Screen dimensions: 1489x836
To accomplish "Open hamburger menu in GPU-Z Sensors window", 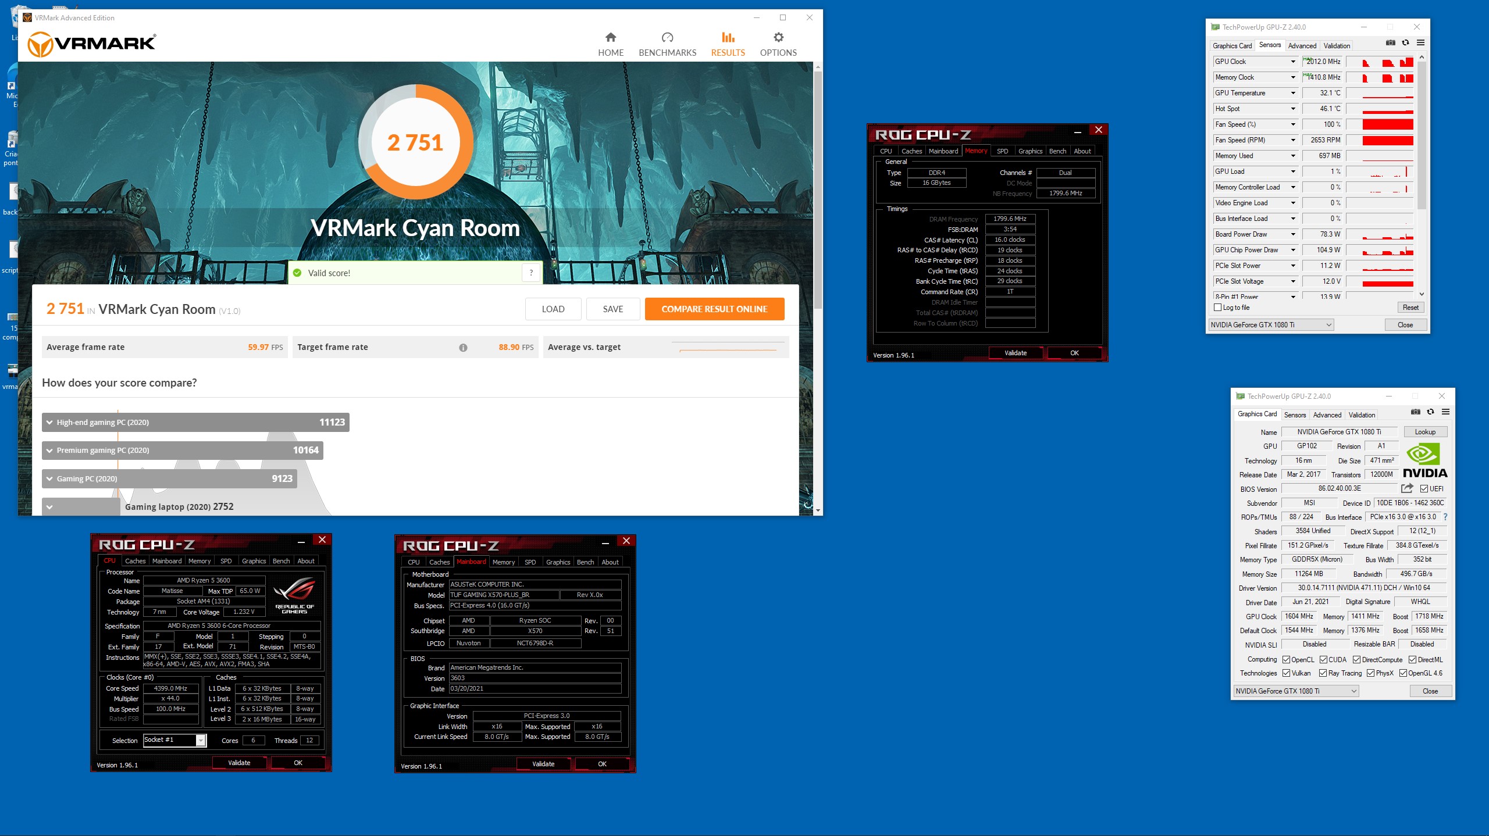I will coord(1420,43).
